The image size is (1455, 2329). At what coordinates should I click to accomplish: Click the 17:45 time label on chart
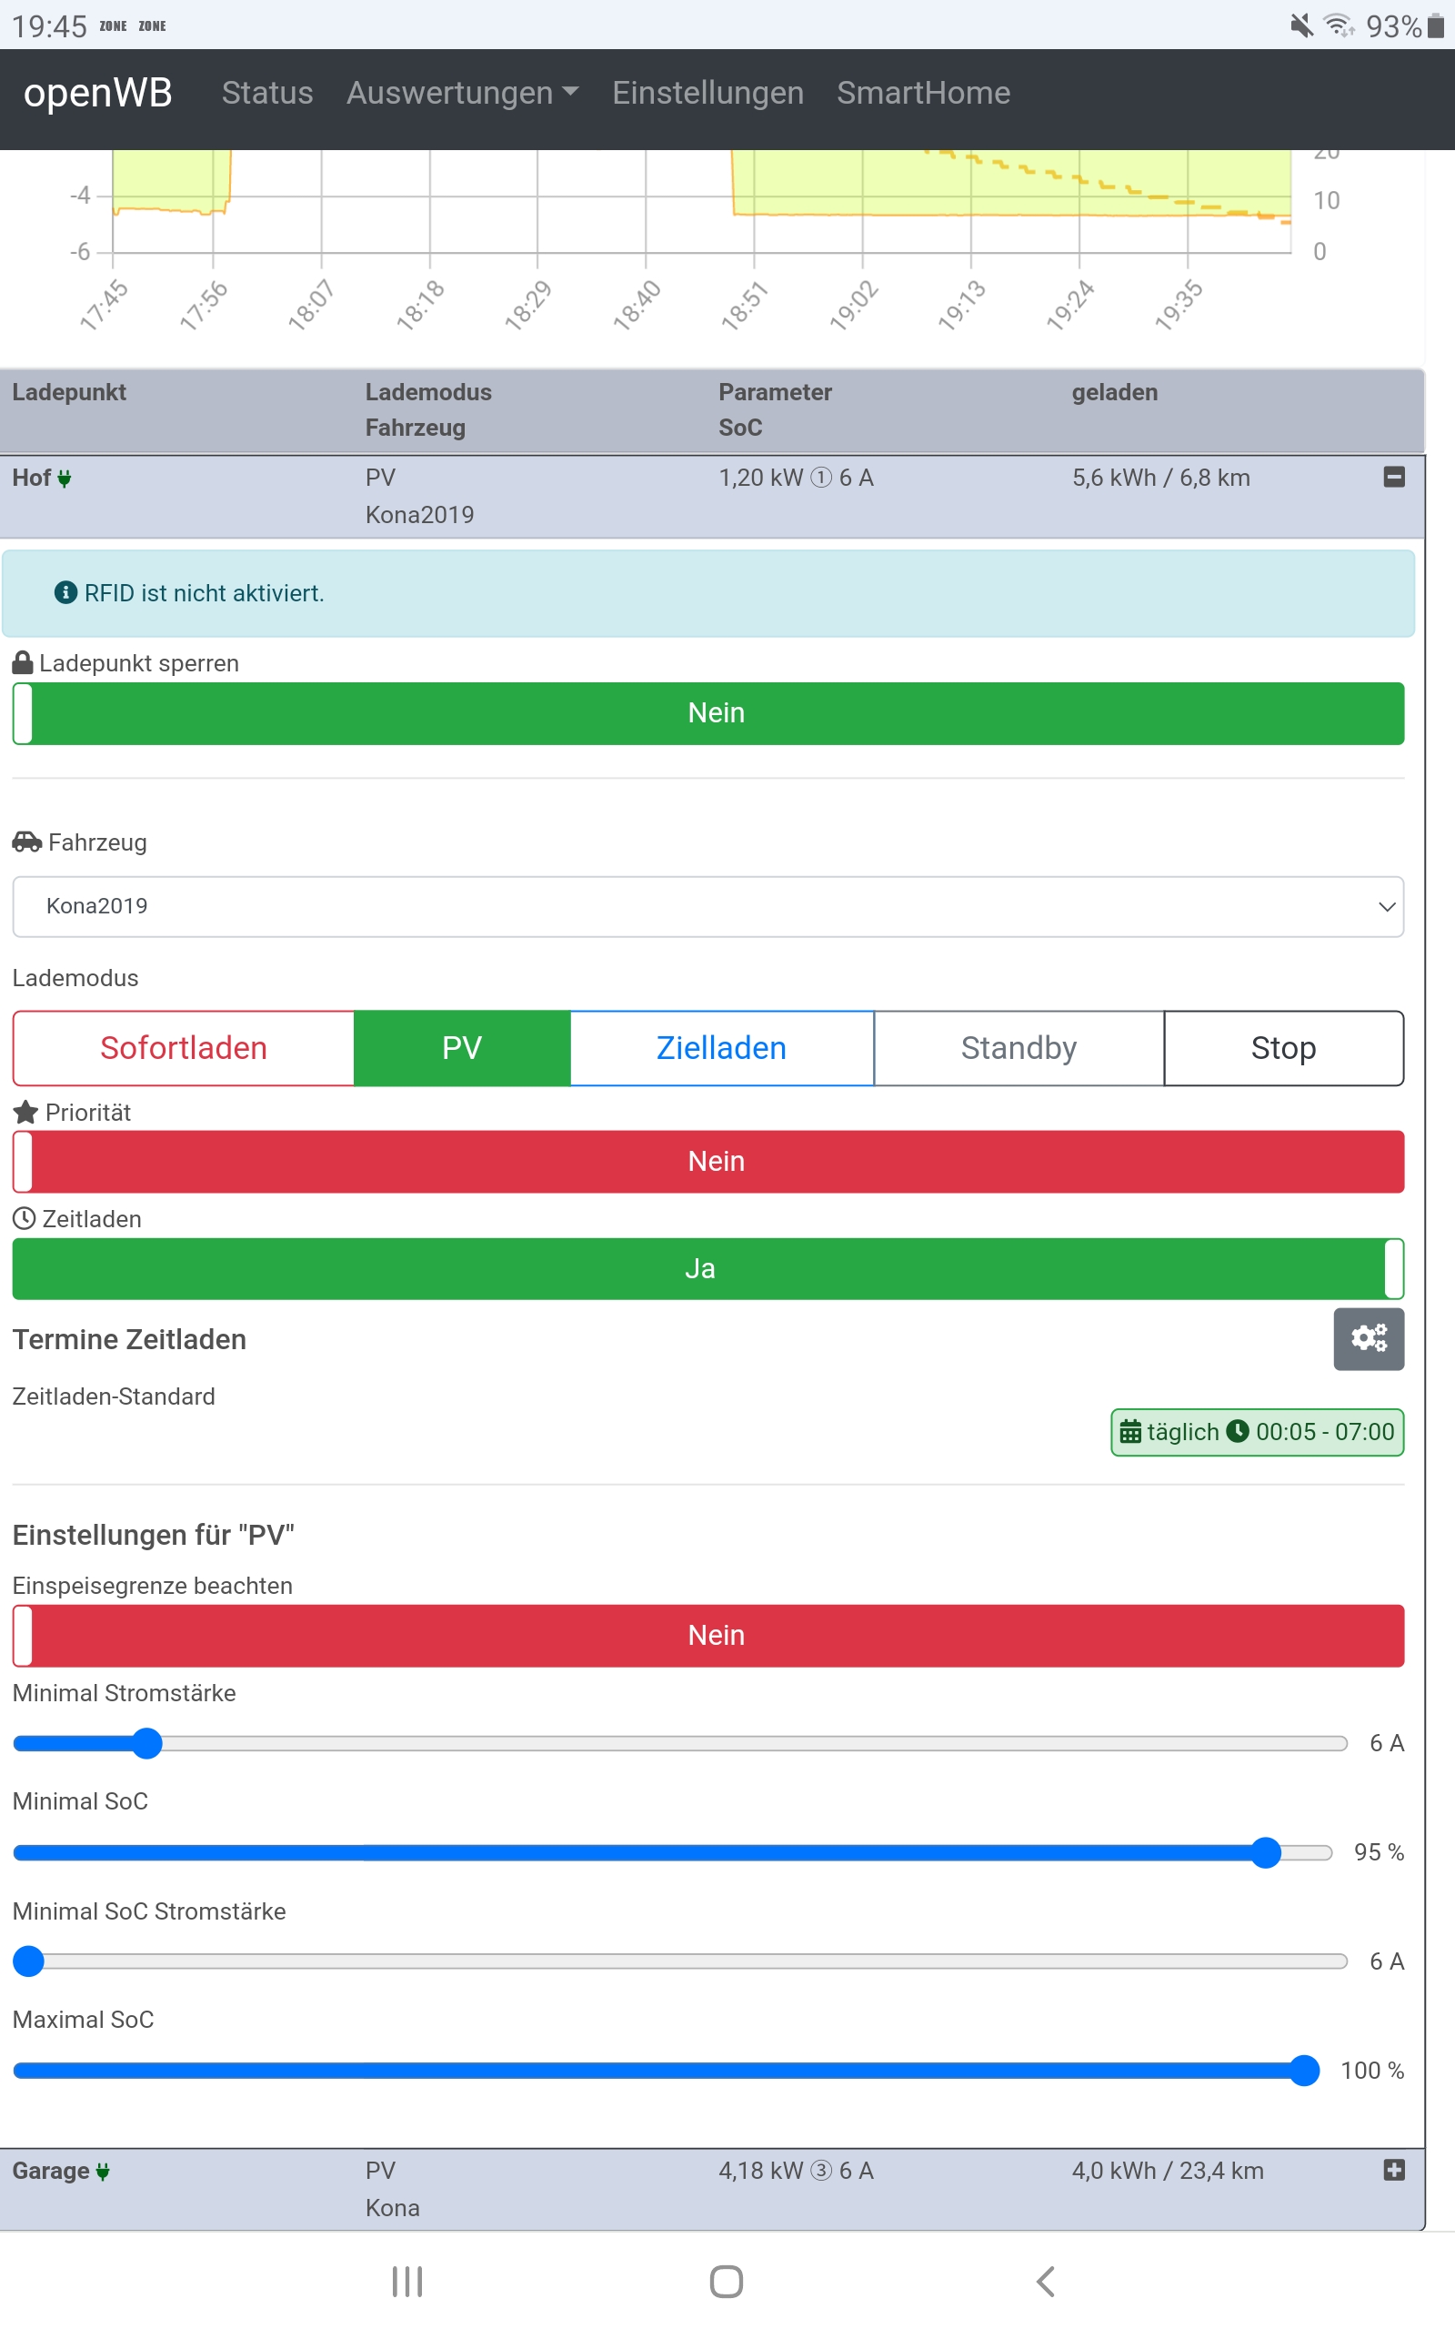103,305
